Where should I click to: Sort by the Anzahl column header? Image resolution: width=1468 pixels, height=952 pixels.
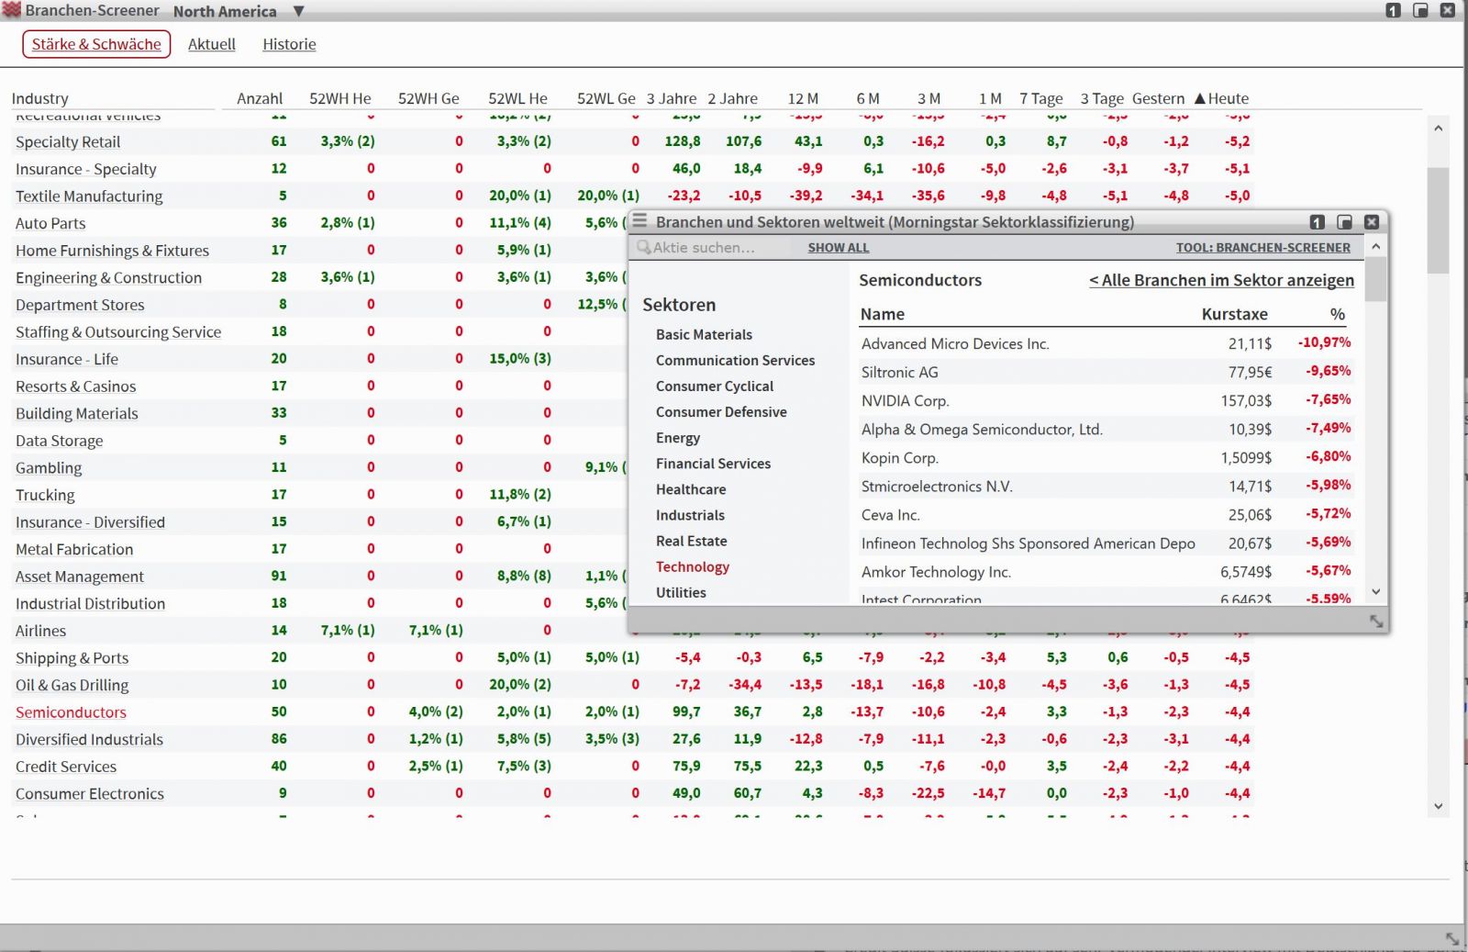260,98
